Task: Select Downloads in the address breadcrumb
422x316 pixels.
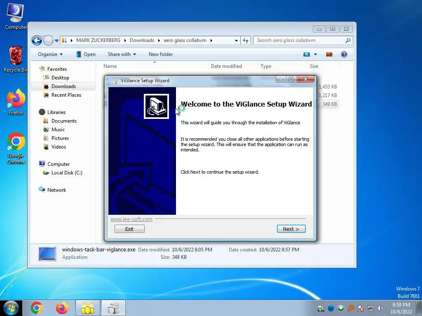Action: tap(142, 40)
